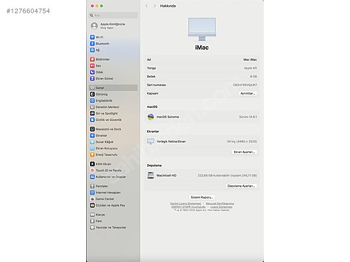Open Ekranlar displays icon in sidebar
Image resolution: width=350 pixels, height=262 pixels.
click(92, 136)
